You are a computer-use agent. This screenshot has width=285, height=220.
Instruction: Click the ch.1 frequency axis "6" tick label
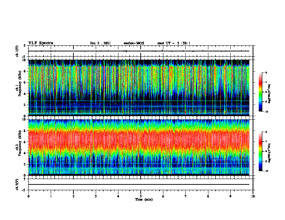coord(25,82)
